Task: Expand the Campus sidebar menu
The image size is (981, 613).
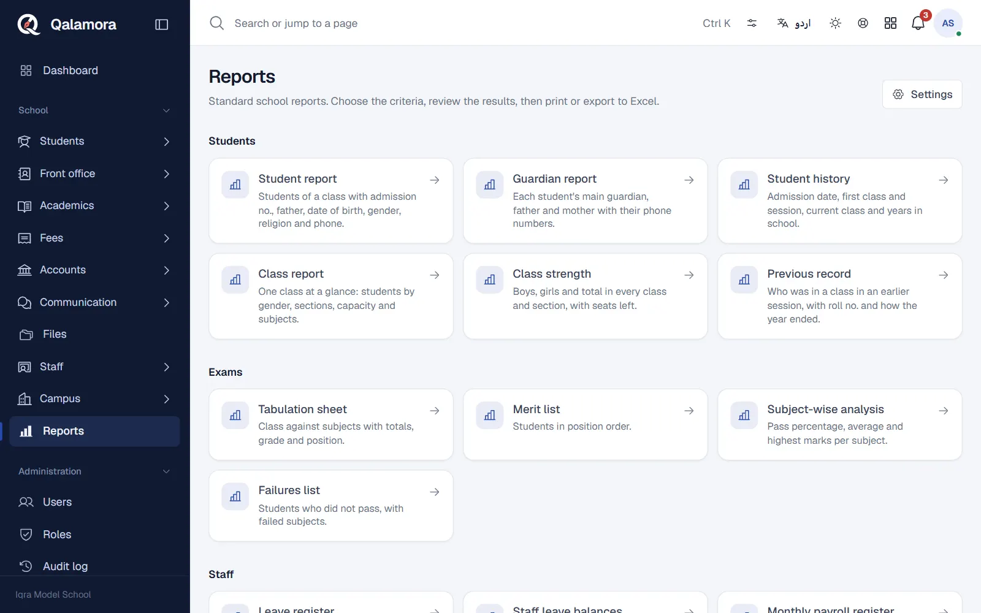Action: click(x=95, y=399)
